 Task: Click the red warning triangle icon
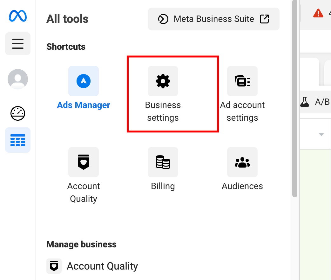pyautogui.click(x=318, y=13)
